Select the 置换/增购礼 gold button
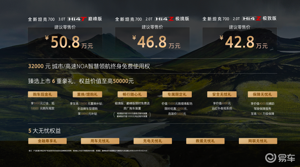The height and width of the screenshot is (167, 300). [87, 94]
